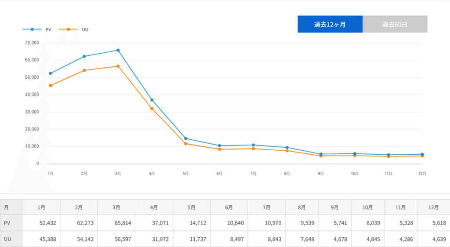The width and height of the screenshot is (450, 247).
Task: Select the PV data point for 8月
Action: tap(287, 148)
